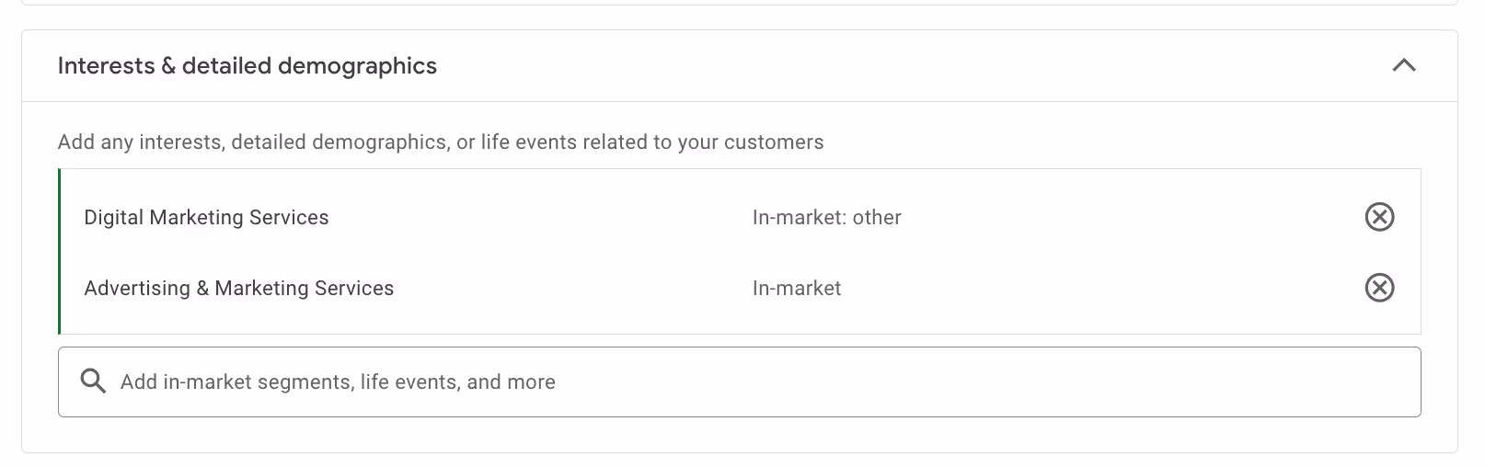Remove Advertising & Marketing Services segment
Screen dimensions: 1485x467
pyautogui.click(x=1379, y=288)
